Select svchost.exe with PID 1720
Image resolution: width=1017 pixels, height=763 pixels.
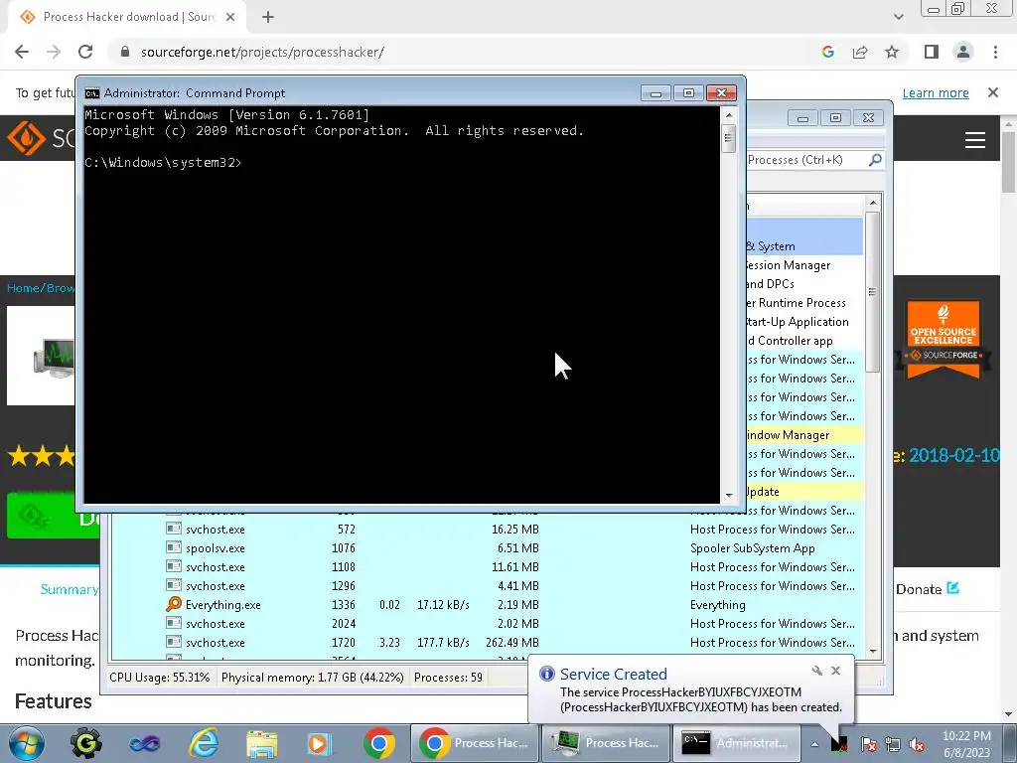[487, 643]
